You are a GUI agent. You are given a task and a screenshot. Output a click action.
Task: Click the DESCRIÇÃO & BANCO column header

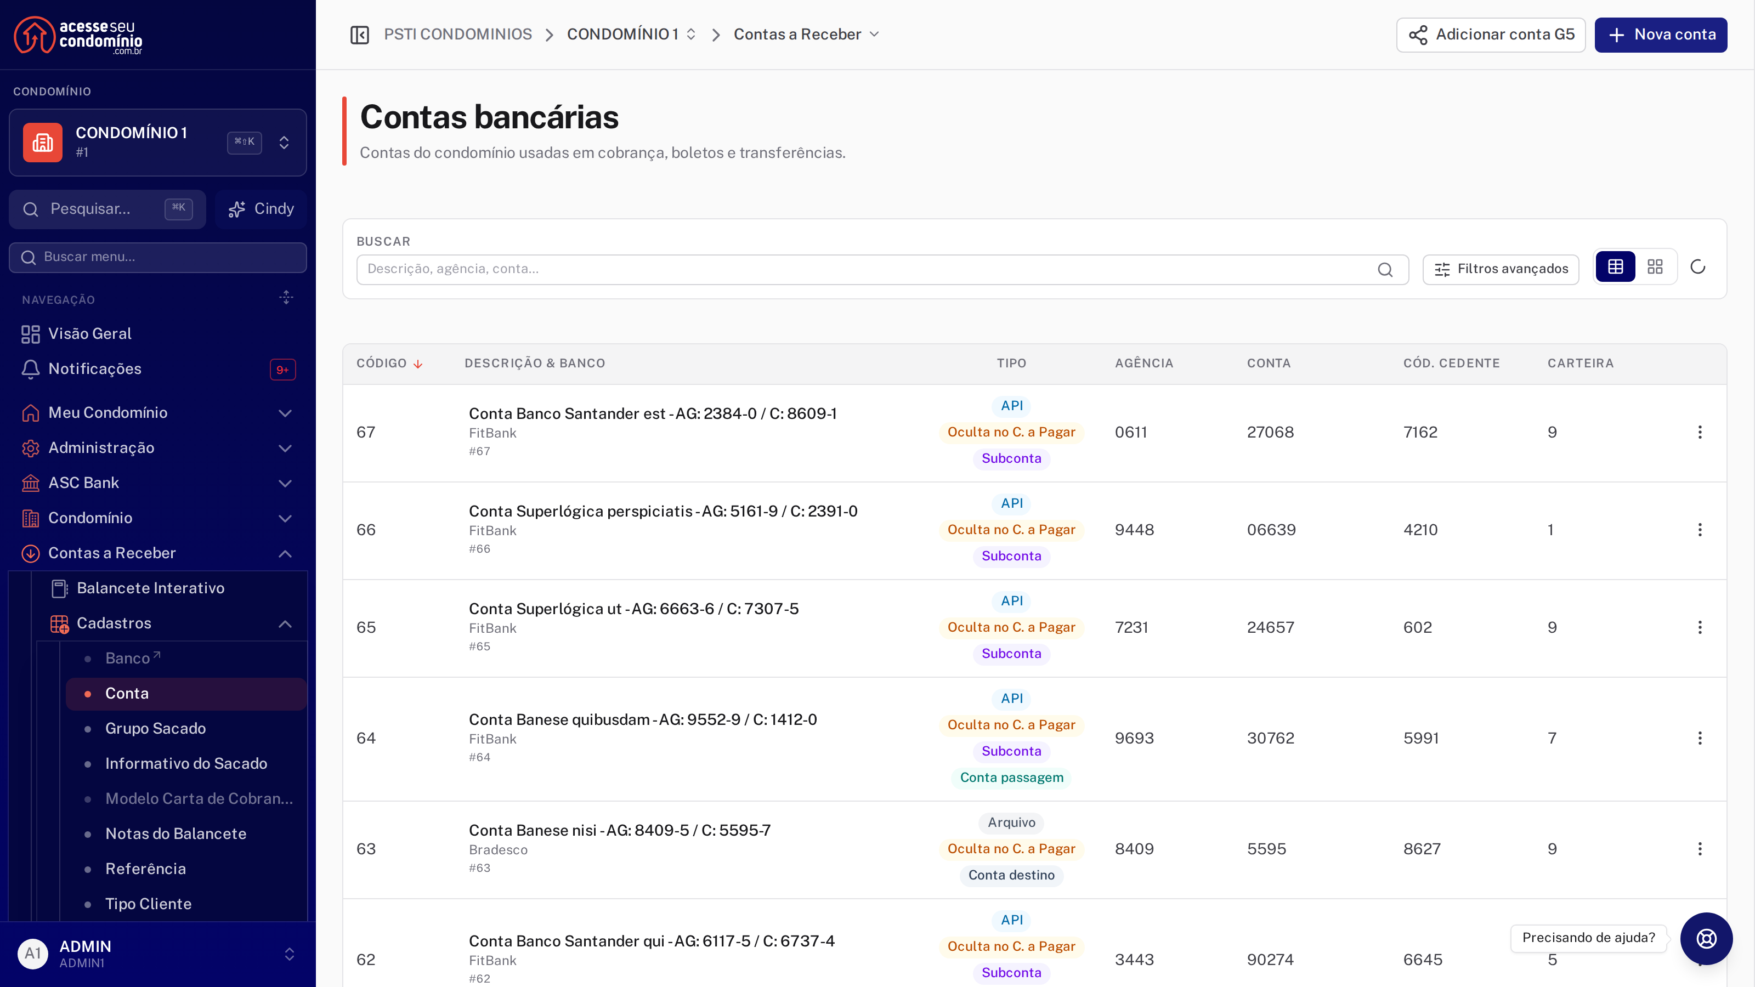pos(535,364)
